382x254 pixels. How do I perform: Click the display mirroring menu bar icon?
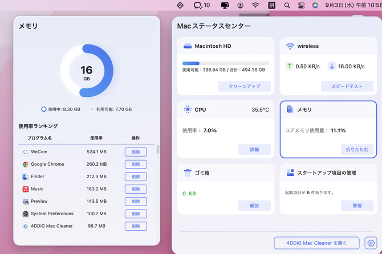[x=225, y=5]
